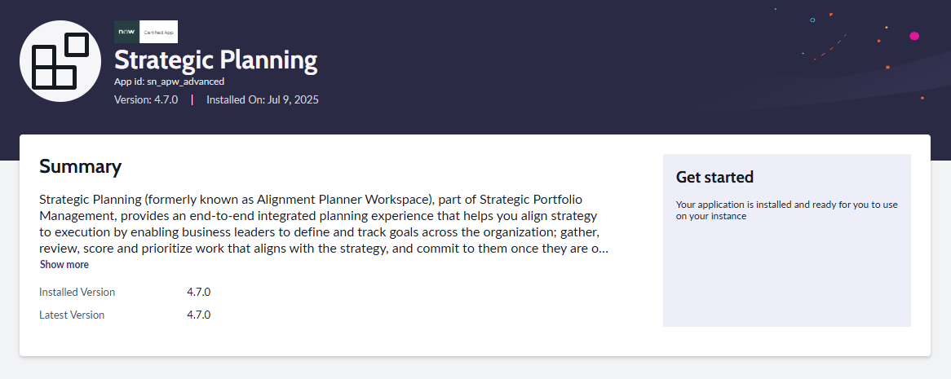Click the Installed Version label
Viewport: 951px width, 379px height.
pyautogui.click(x=77, y=292)
